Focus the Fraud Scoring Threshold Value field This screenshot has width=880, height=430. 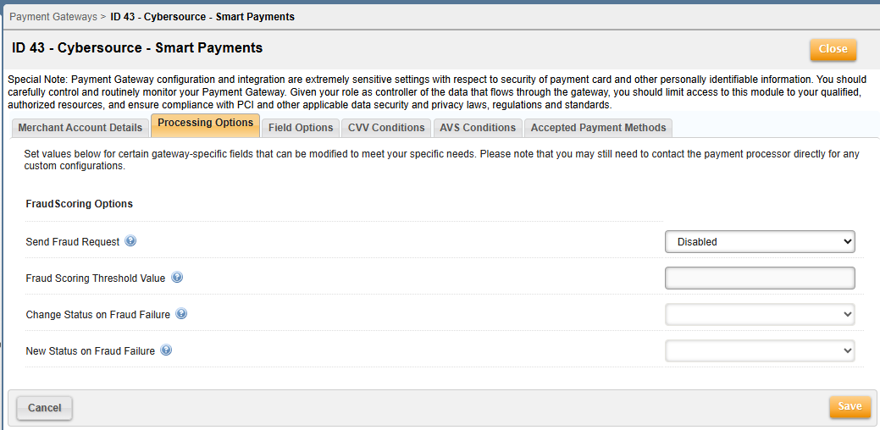(x=760, y=278)
